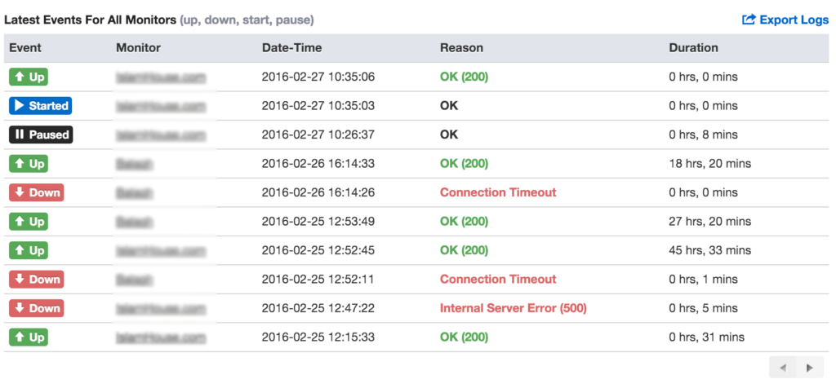
Task: Go to previous page of events
Action: pos(783,368)
